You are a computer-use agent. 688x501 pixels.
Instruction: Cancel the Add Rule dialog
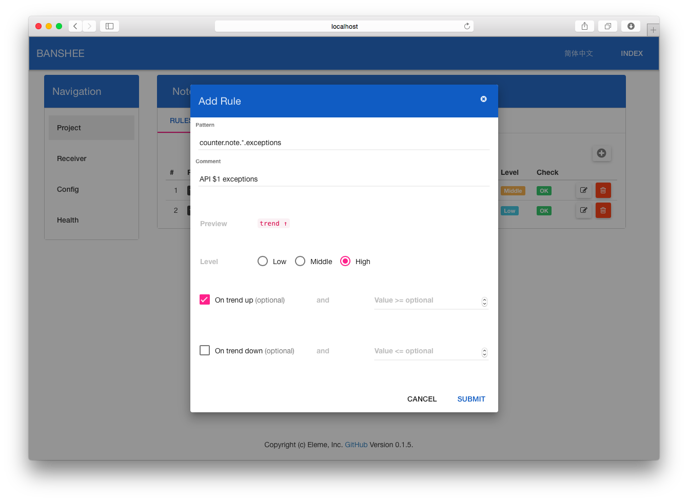(422, 399)
